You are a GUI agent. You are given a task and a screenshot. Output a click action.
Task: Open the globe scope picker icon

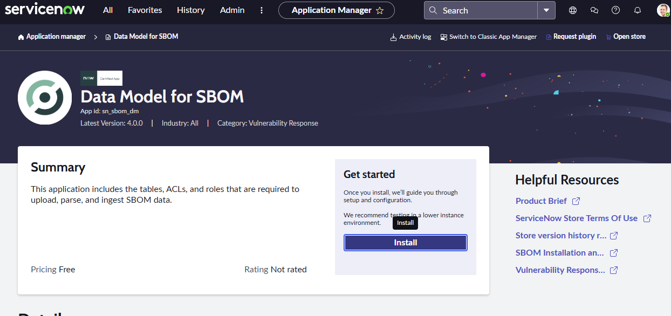coord(573,10)
